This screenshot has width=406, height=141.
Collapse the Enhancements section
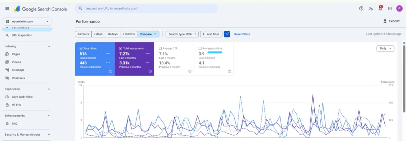[48, 116]
